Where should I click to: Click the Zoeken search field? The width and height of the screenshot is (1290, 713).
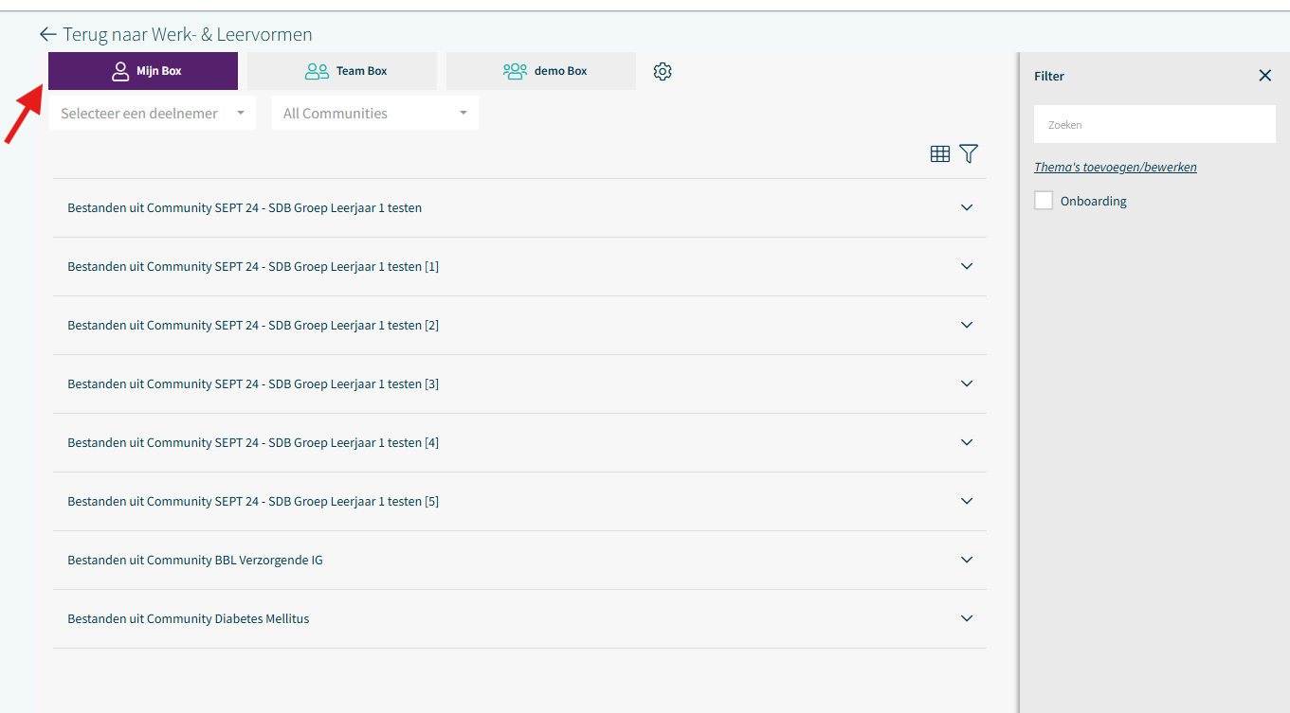pyautogui.click(x=1154, y=124)
